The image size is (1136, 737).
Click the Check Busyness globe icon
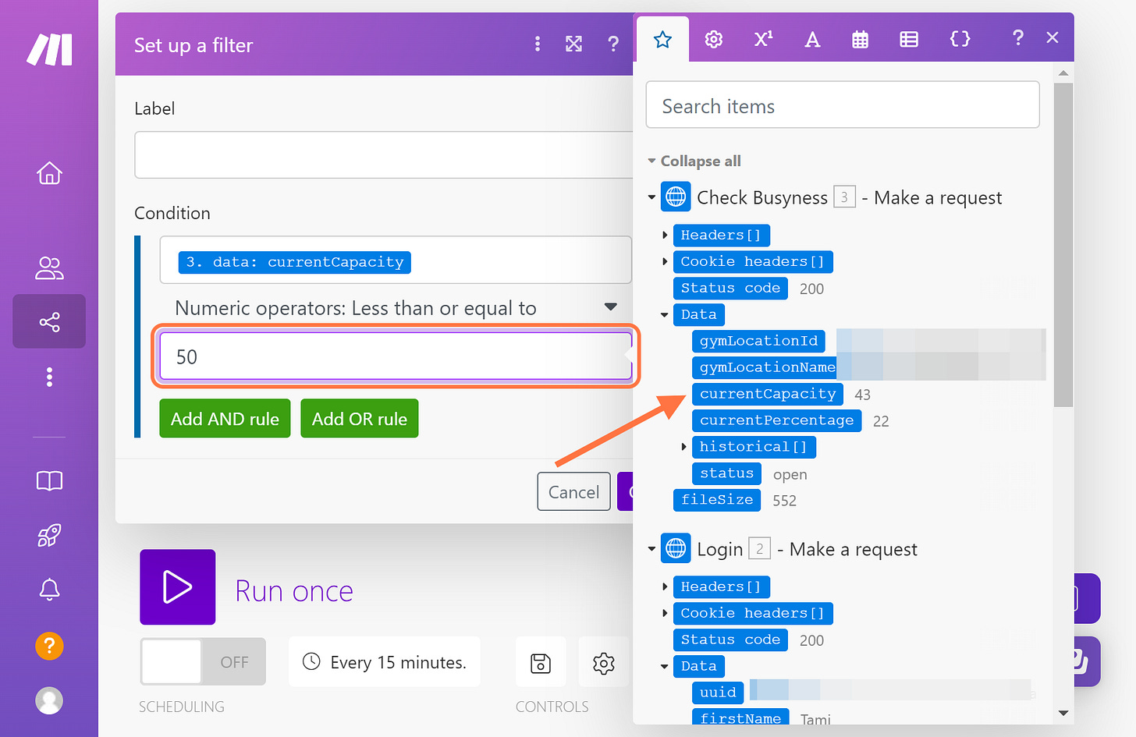(676, 197)
